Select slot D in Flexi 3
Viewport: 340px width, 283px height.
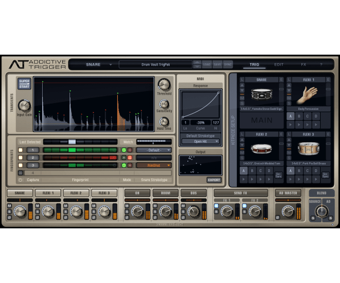[316, 171]
